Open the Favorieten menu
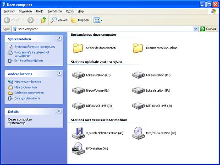Viewport: 220px width, 165px height. point(55,11)
